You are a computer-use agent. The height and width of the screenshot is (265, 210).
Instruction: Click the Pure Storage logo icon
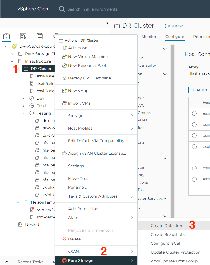click(64, 260)
